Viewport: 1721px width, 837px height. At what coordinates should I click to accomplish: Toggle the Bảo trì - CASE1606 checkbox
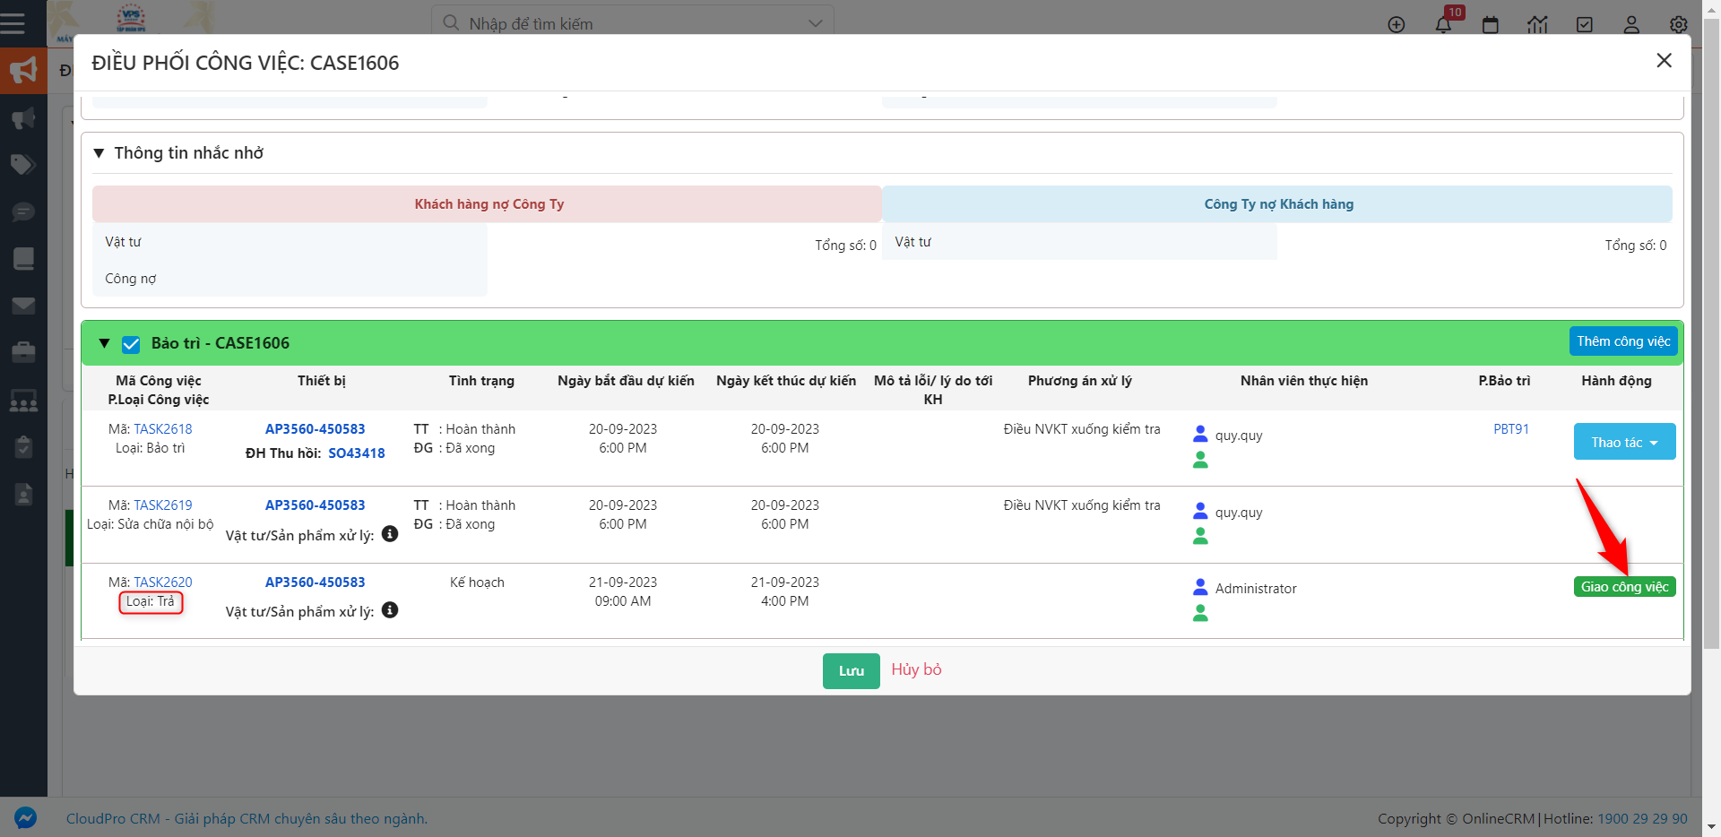pyautogui.click(x=131, y=344)
